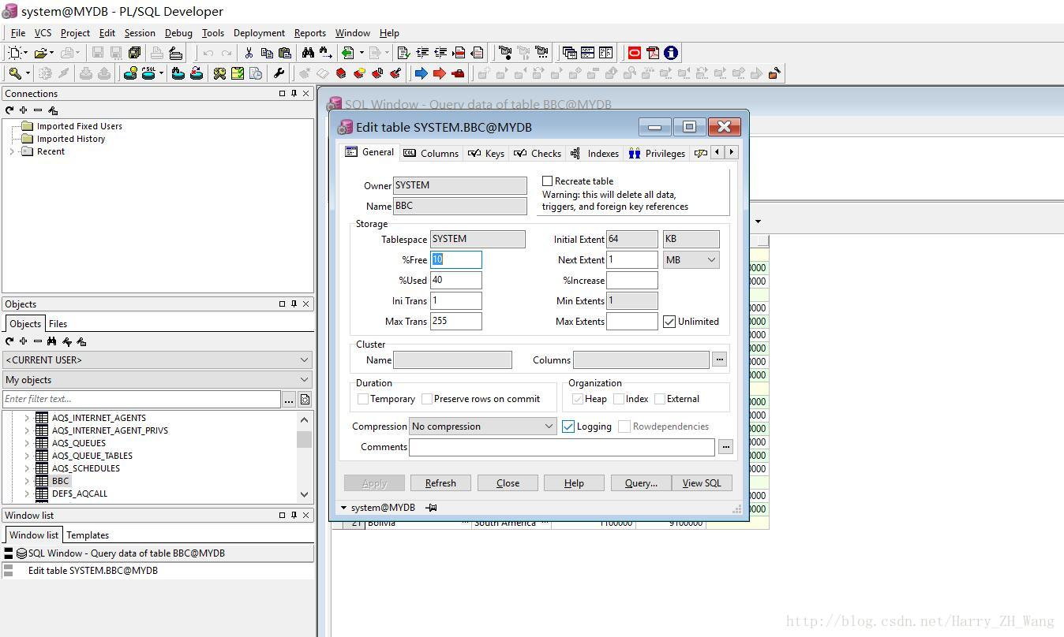Switch to the Columns tab

[431, 153]
